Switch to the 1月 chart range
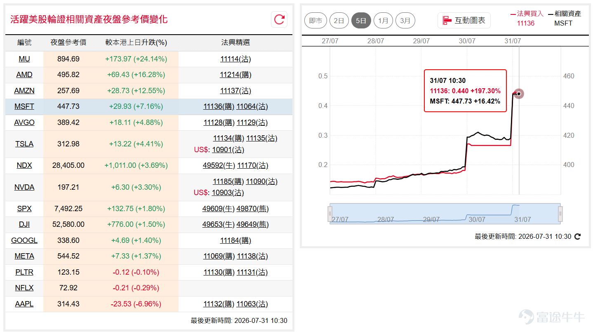 pos(383,21)
